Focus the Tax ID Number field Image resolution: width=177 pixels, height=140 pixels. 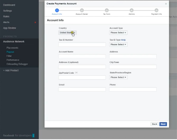pyautogui.click(x=82, y=44)
